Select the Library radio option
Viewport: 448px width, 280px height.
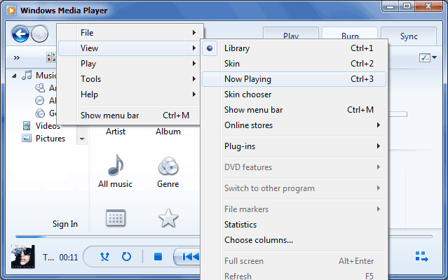[x=210, y=48]
